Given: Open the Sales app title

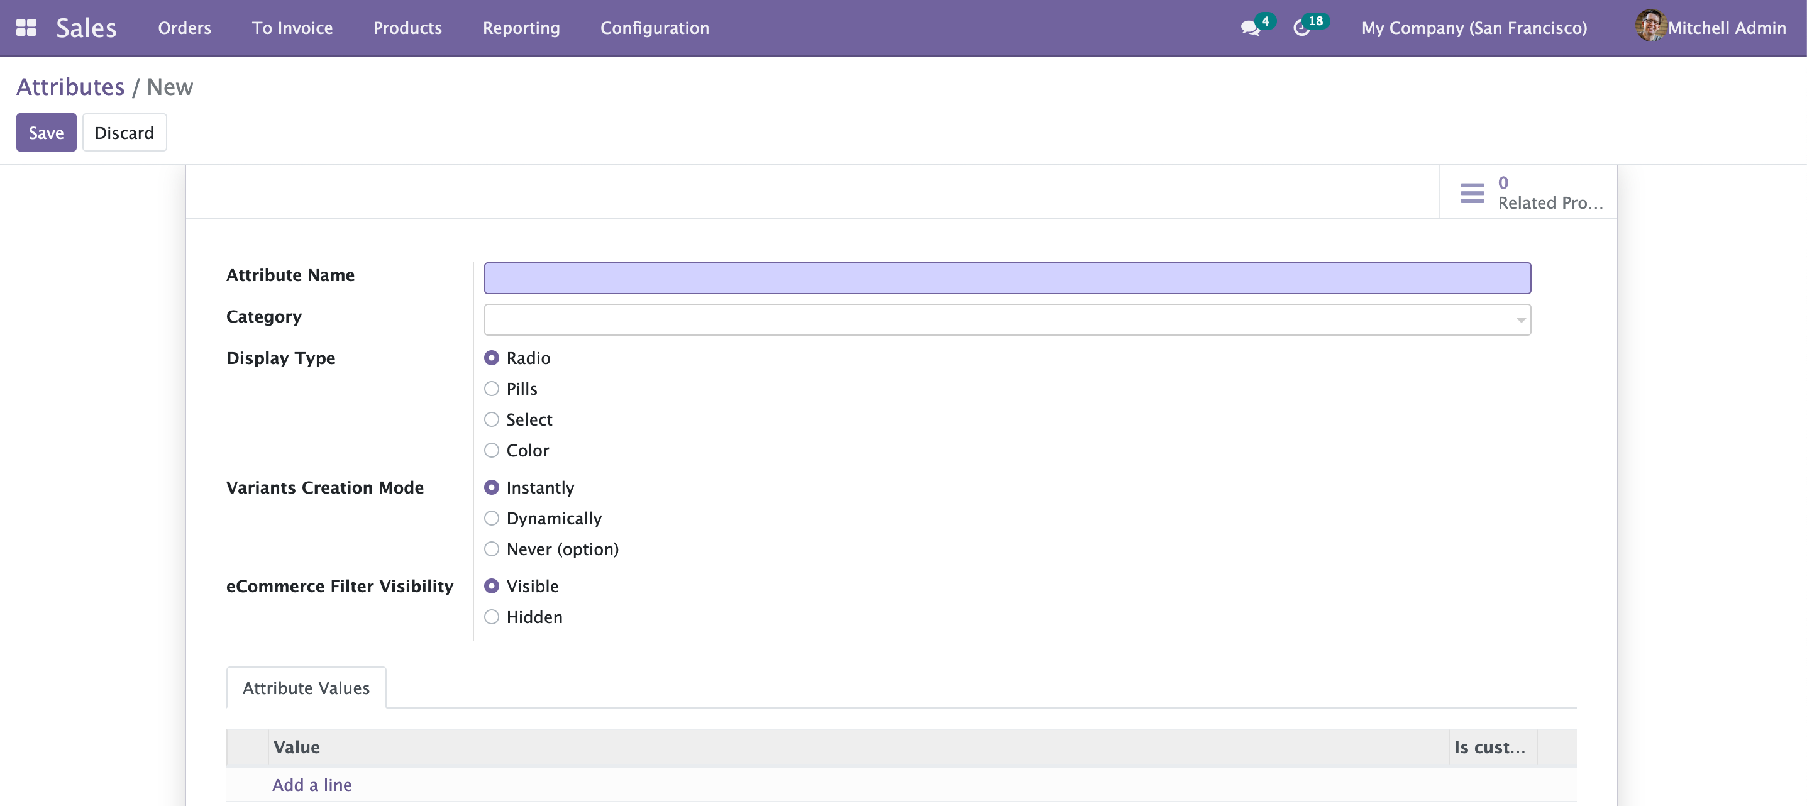Looking at the screenshot, I should [x=86, y=28].
